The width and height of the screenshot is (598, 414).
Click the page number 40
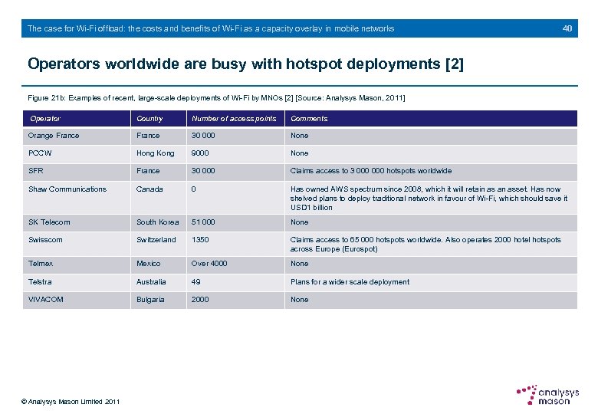tap(567, 28)
